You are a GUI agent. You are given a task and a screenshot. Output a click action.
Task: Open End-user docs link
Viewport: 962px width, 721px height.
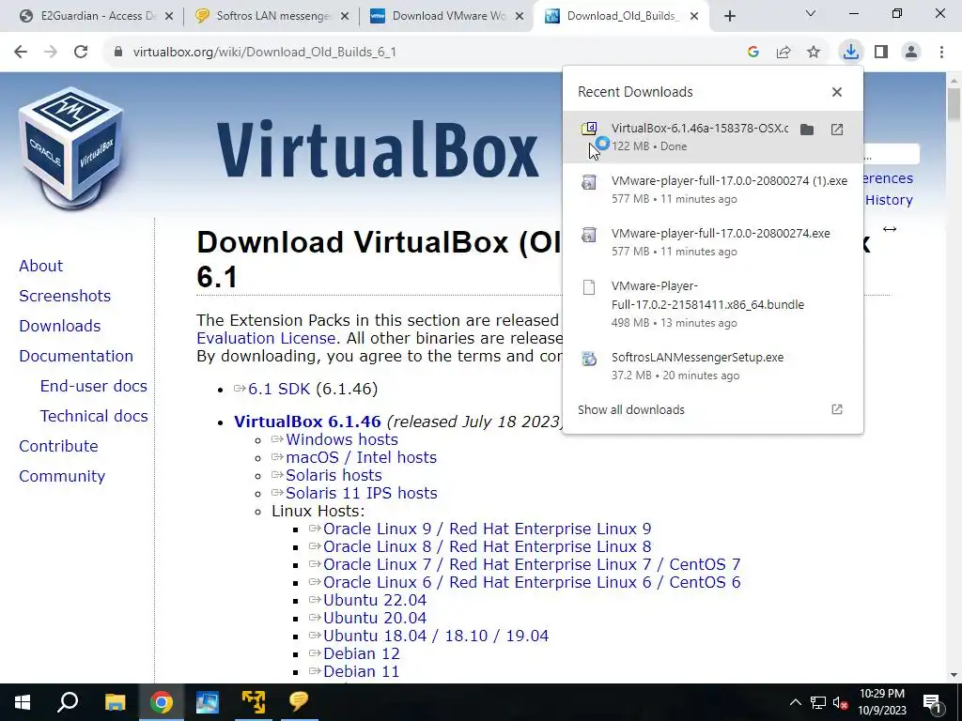93,386
